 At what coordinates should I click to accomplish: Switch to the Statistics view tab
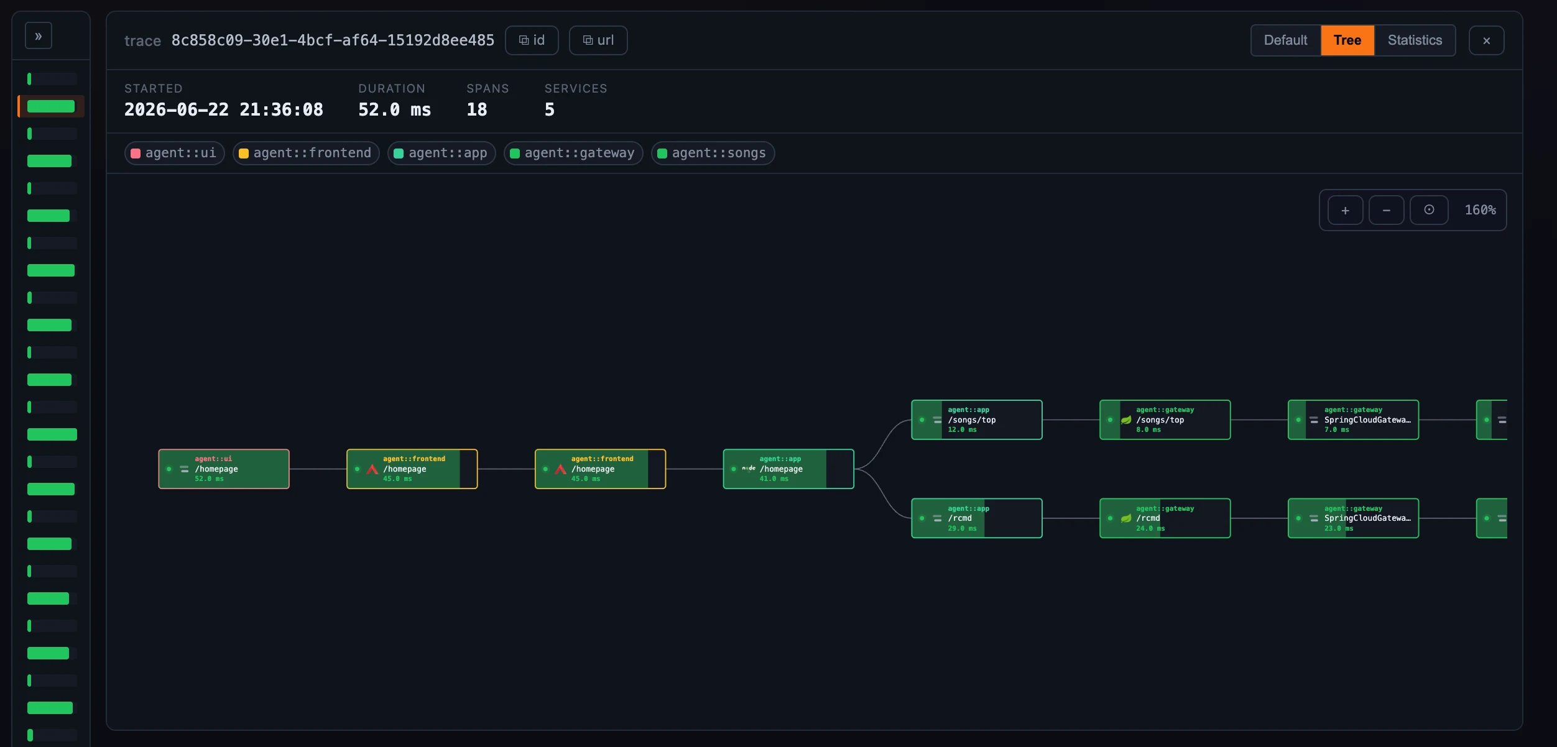1415,40
